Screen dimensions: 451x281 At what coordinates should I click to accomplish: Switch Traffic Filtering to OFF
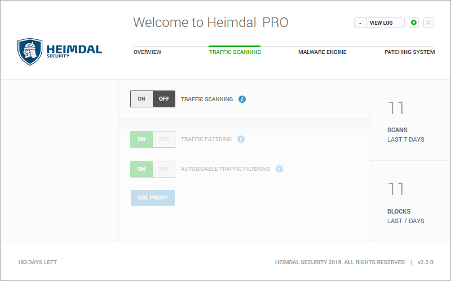click(164, 139)
